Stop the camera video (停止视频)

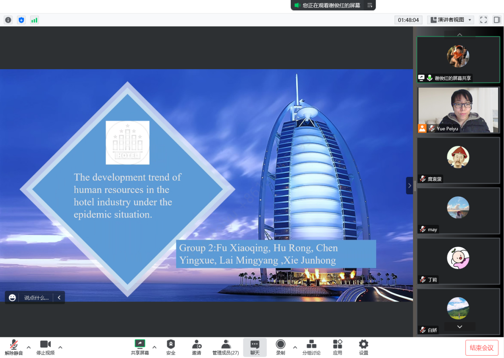[45, 347]
